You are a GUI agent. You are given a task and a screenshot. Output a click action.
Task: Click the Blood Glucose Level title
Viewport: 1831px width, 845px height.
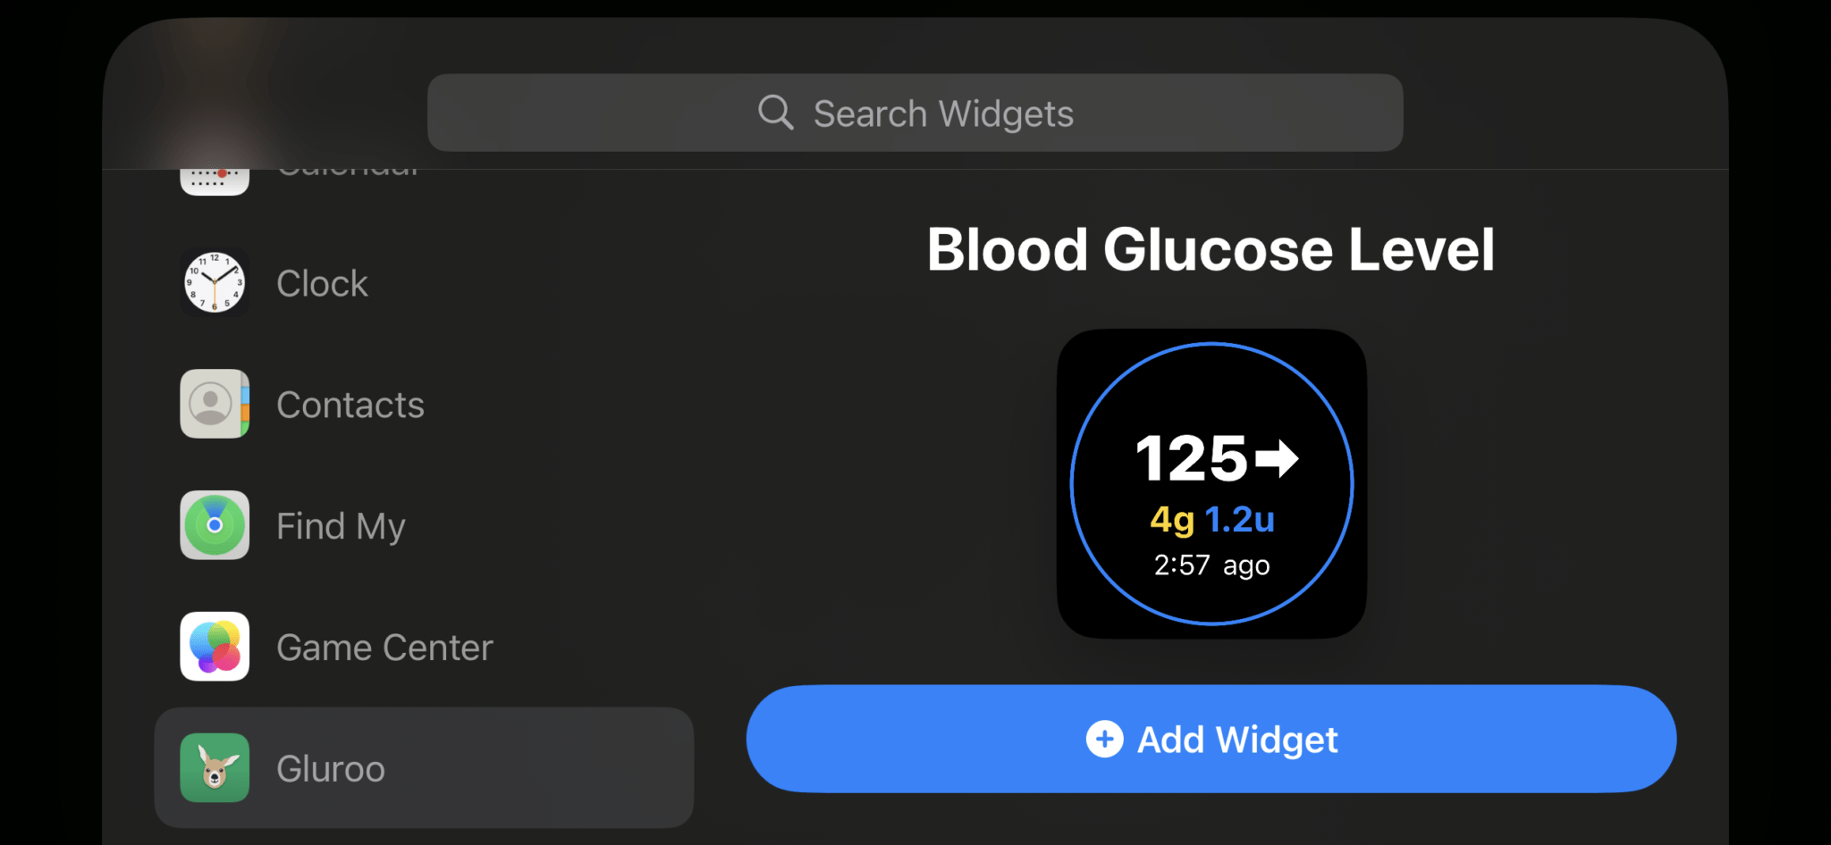pyautogui.click(x=1211, y=250)
